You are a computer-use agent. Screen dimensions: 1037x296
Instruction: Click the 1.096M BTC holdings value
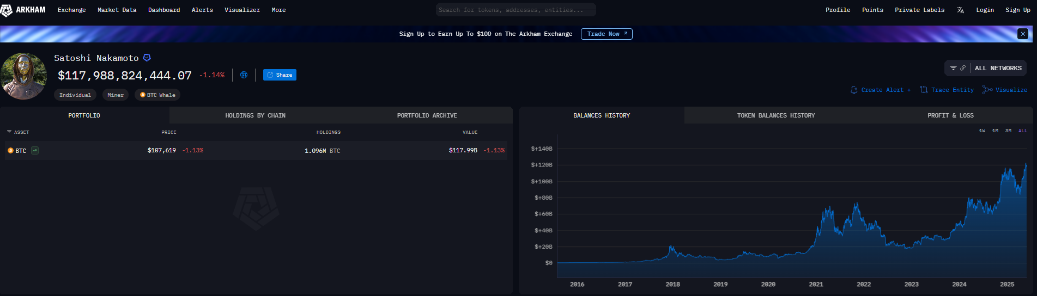(x=322, y=151)
